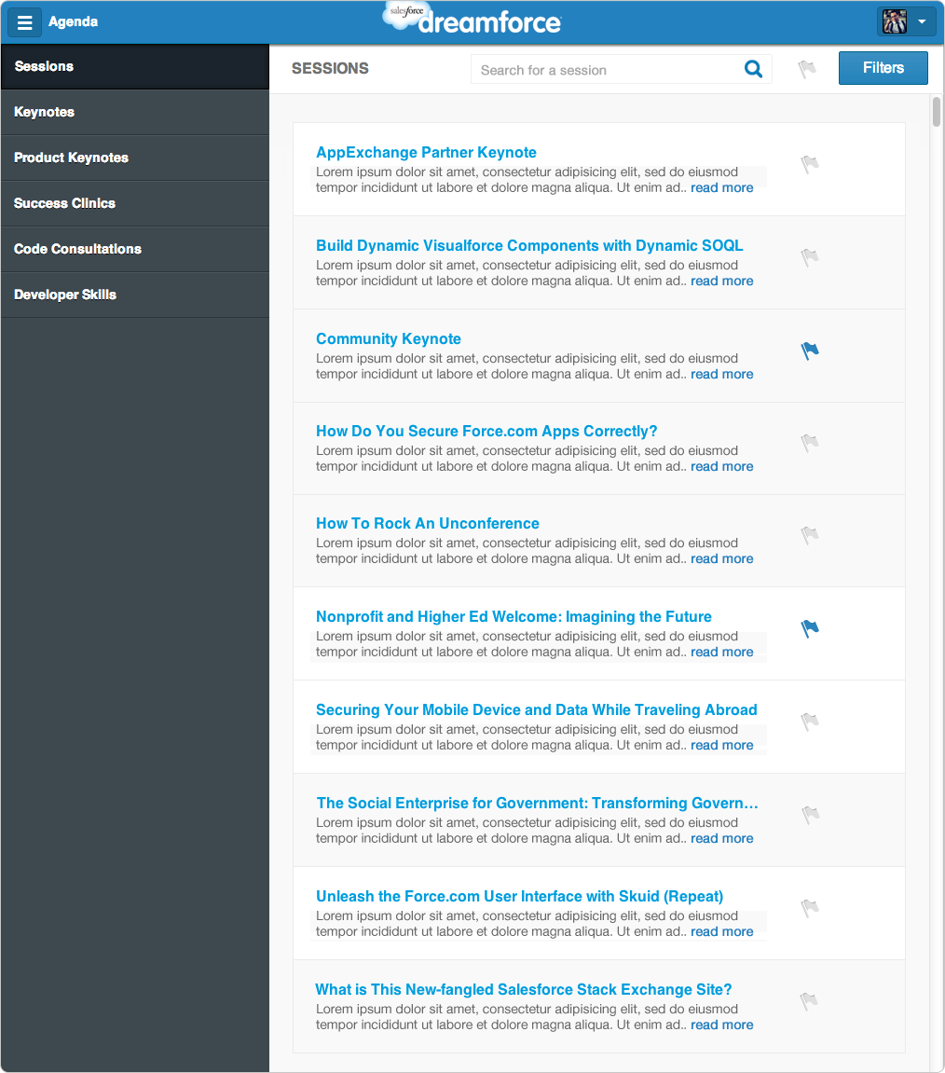Click read more under Community Keynote
This screenshot has width=945, height=1073.
pyautogui.click(x=721, y=374)
